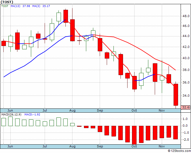The width and height of the screenshot is (191, 153).
Task: Click the tallest green MACD bar in June
Action: [x=10, y=121]
